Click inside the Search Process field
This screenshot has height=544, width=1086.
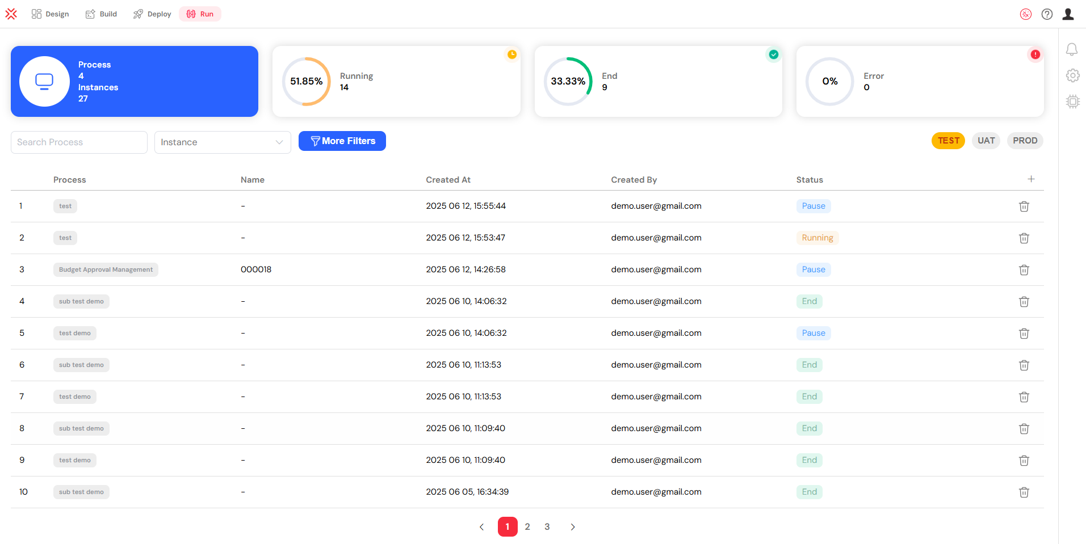click(x=78, y=142)
